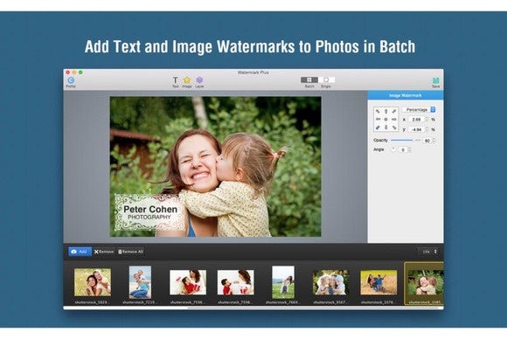The image size is (507, 339).
Task: Click the x offset stepper arrows
Action: pyautogui.click(x=427, y=120)
